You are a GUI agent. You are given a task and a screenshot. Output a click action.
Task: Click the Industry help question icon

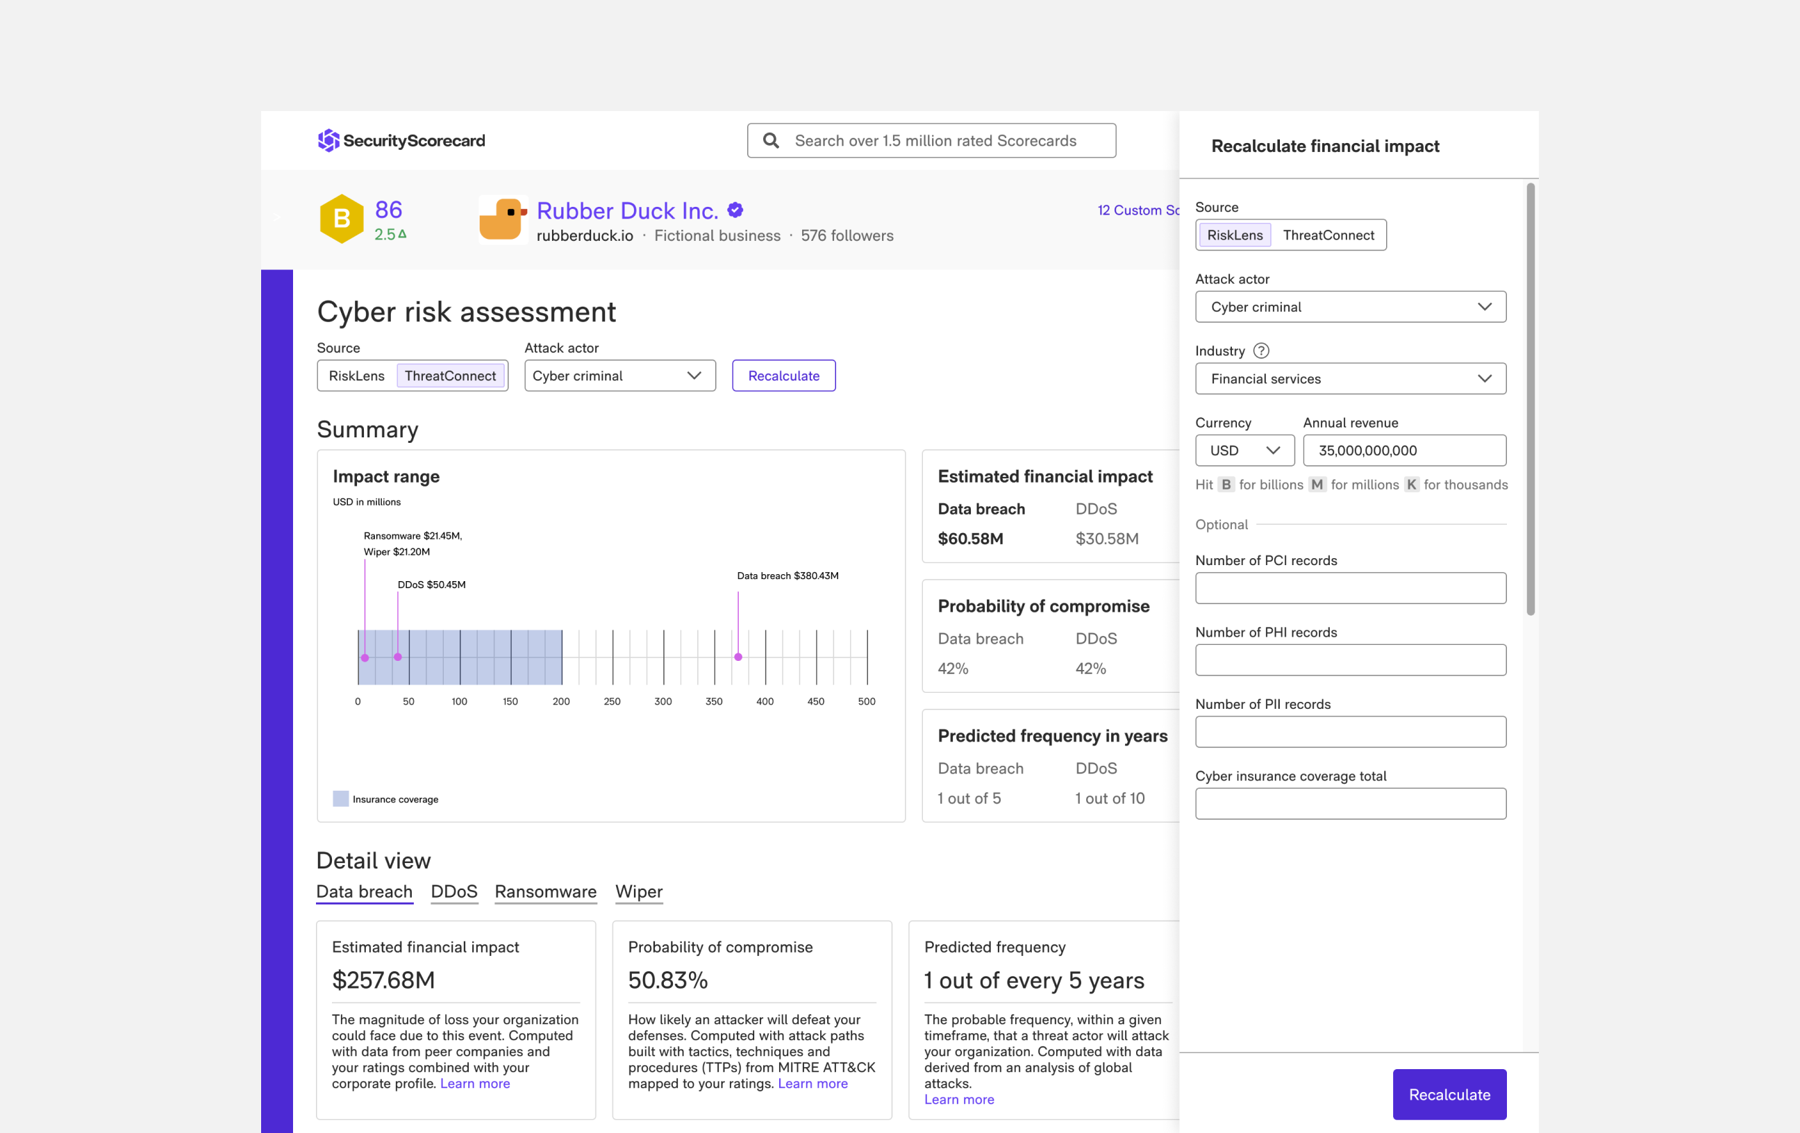[x=1261, y=351]
